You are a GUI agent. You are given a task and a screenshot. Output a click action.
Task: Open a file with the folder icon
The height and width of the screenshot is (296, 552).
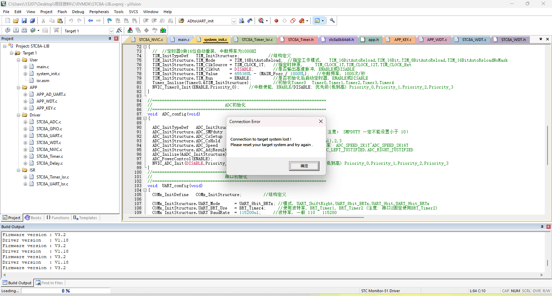16,21
